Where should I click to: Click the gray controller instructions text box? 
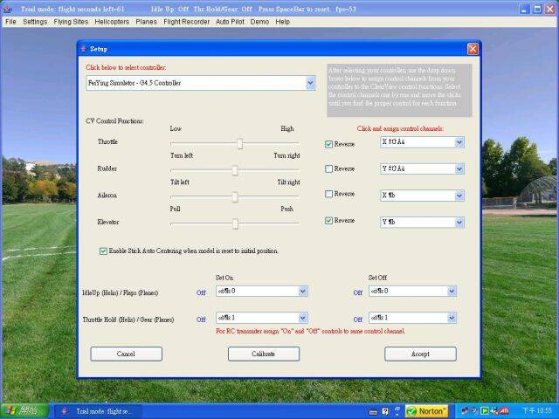pos(399,90)
